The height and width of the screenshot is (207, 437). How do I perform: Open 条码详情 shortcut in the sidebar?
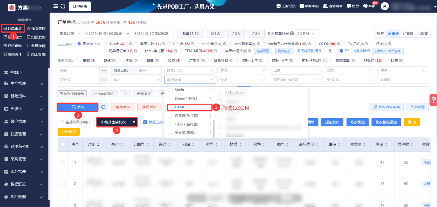36,46
